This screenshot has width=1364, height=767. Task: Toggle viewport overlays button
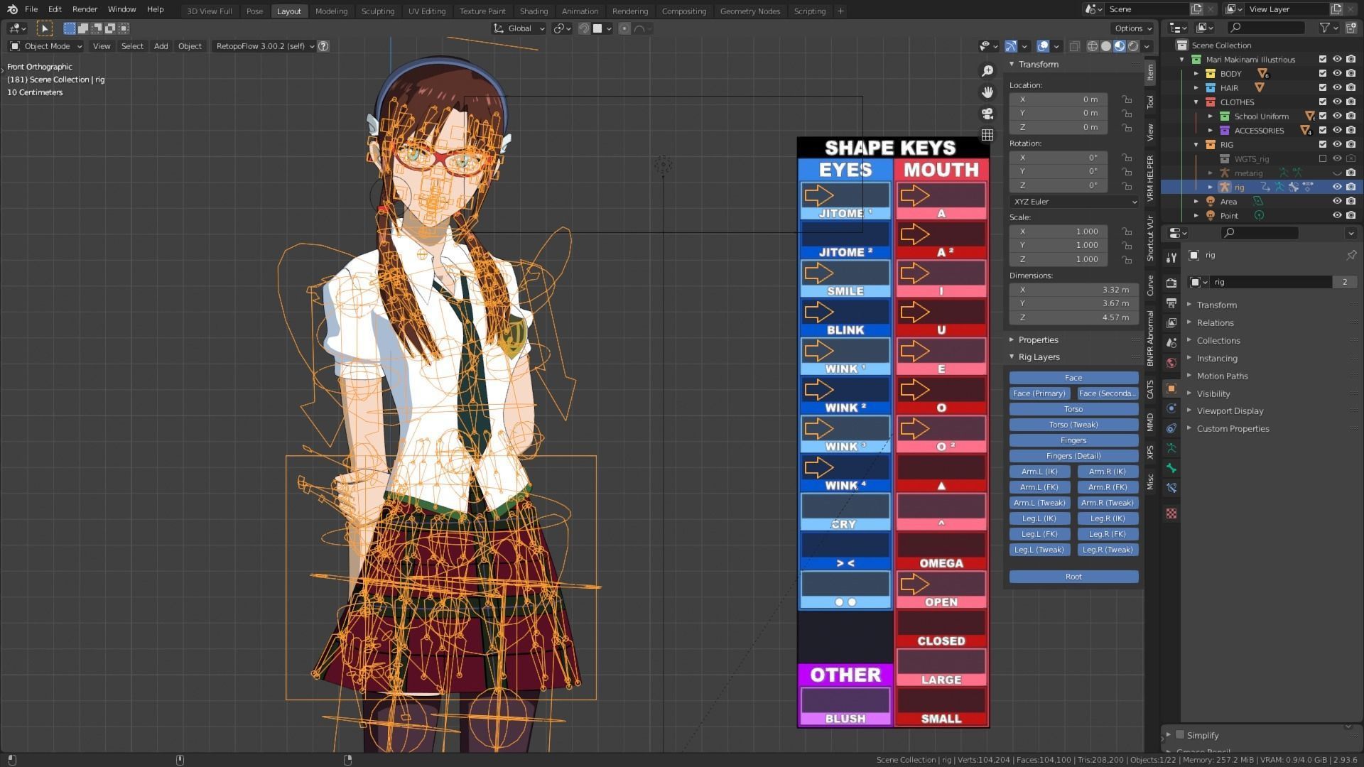point(1043,46)
